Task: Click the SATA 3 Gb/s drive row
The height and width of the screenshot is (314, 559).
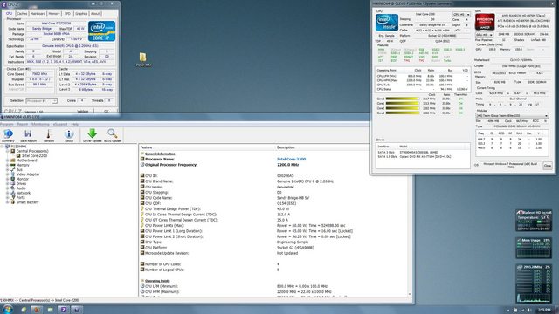Action: (x=423, y=152)
